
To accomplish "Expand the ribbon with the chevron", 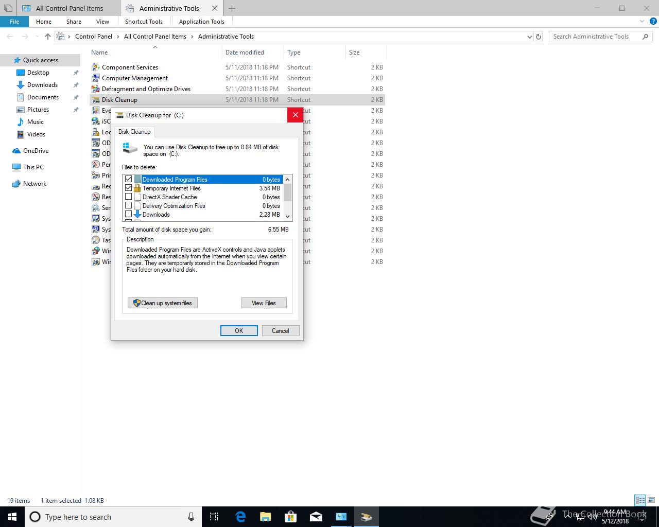I will pos(642,22).
